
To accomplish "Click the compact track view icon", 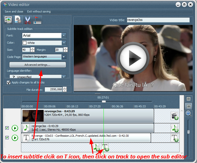I will coord(189,106).
